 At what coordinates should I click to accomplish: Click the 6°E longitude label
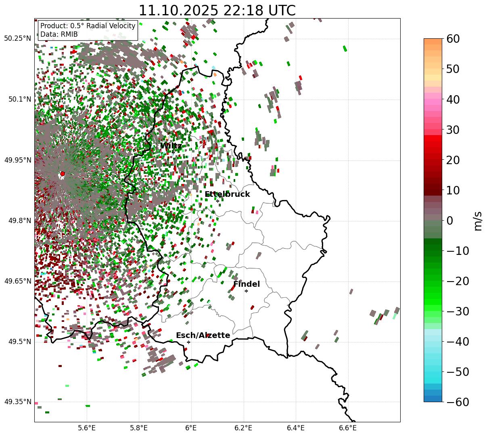[x=191, y=428]
